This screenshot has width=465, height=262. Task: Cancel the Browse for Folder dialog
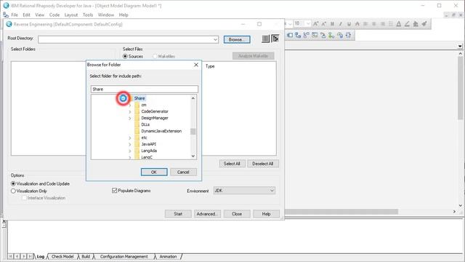coord(183,172)
